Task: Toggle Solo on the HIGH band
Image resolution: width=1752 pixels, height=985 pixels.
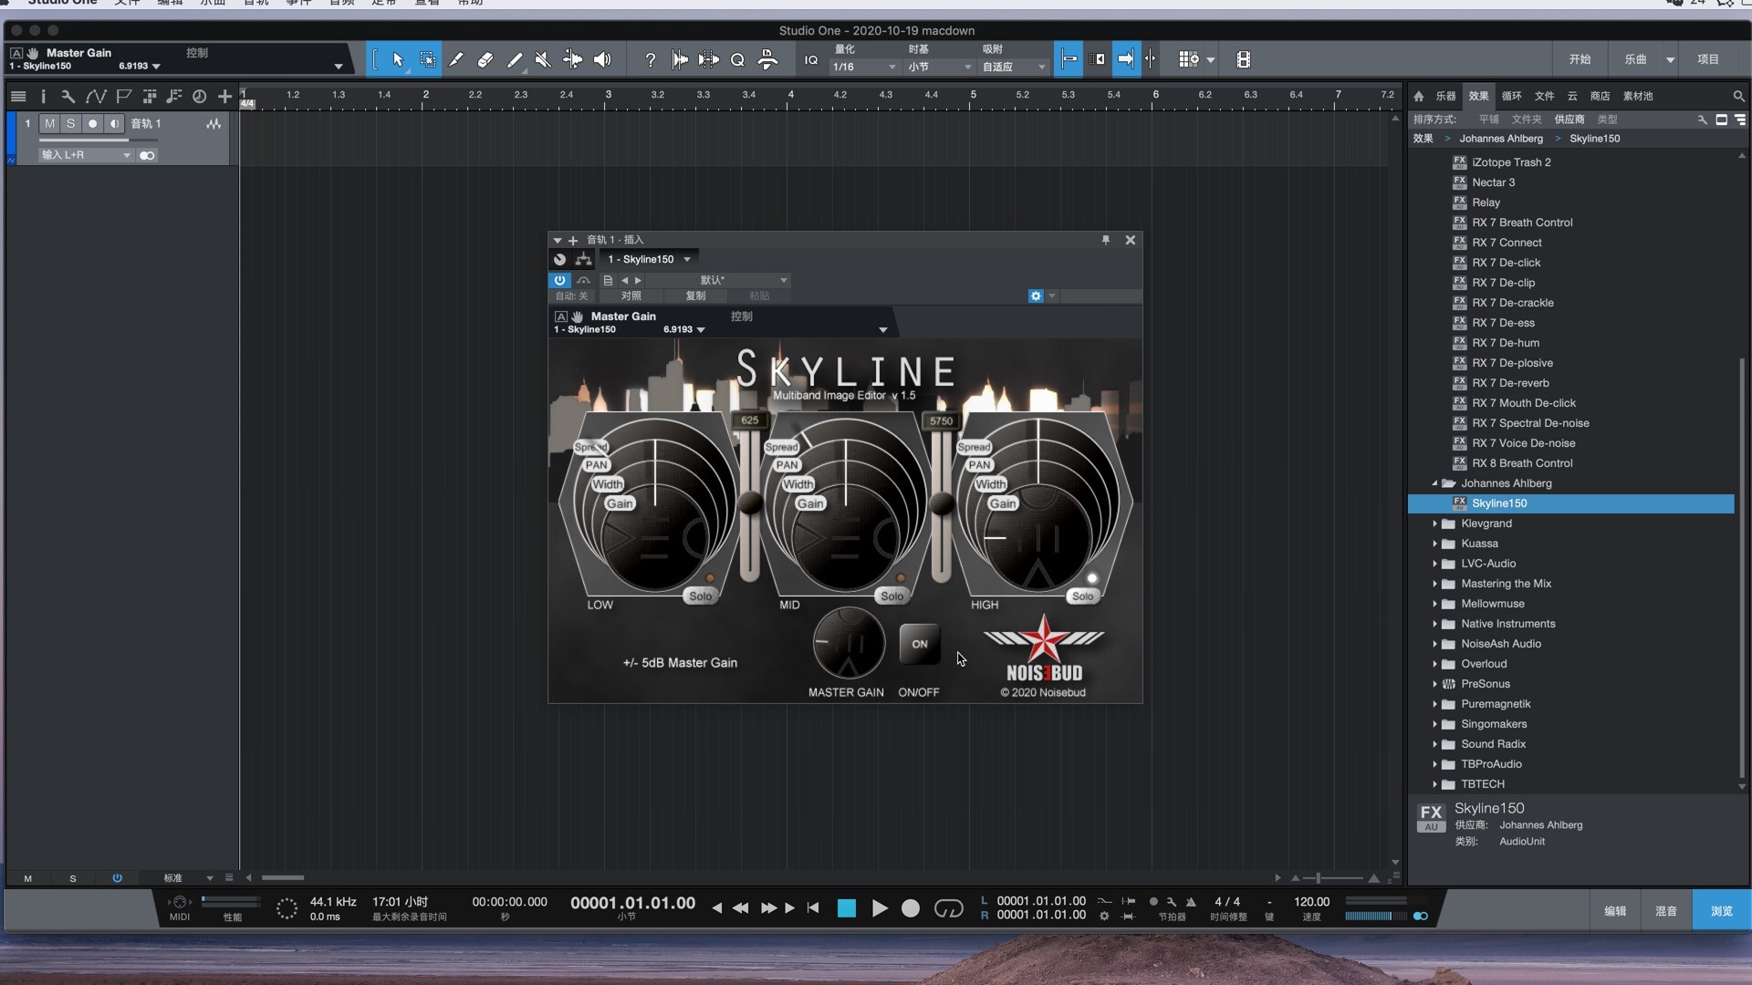Action: click(x=1082, y=596)
